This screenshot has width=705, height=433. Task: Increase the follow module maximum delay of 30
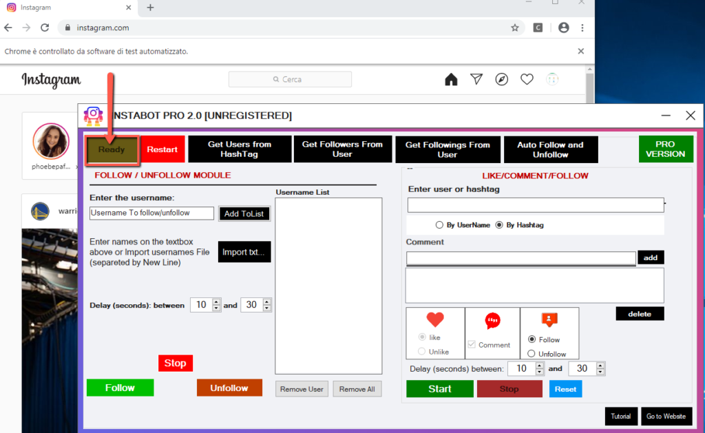[267, 302]
